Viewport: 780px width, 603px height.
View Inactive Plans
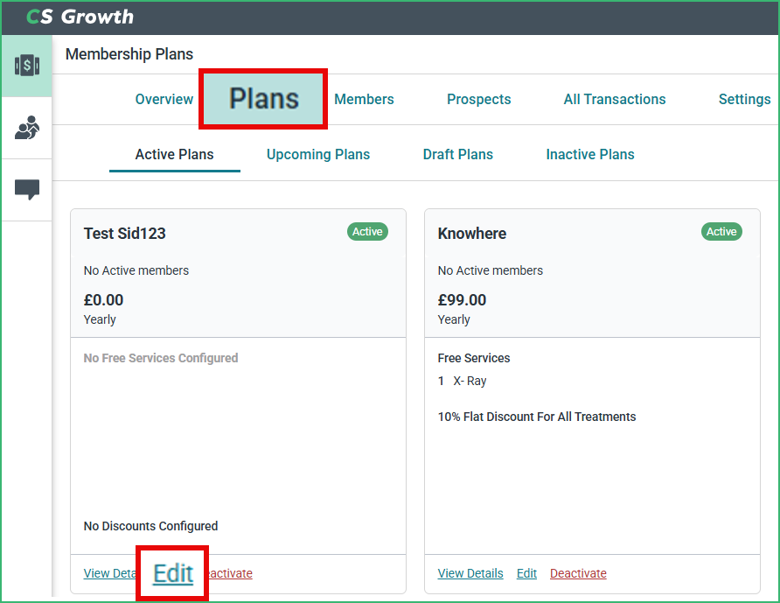pyautogui.click(x=589, y=153)
